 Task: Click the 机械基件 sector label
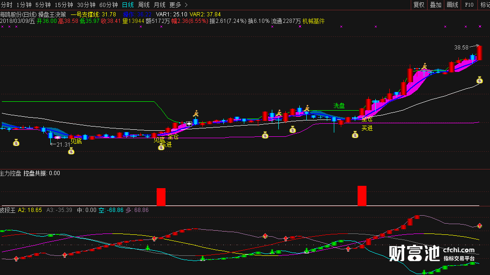click(x=313, y=21)
